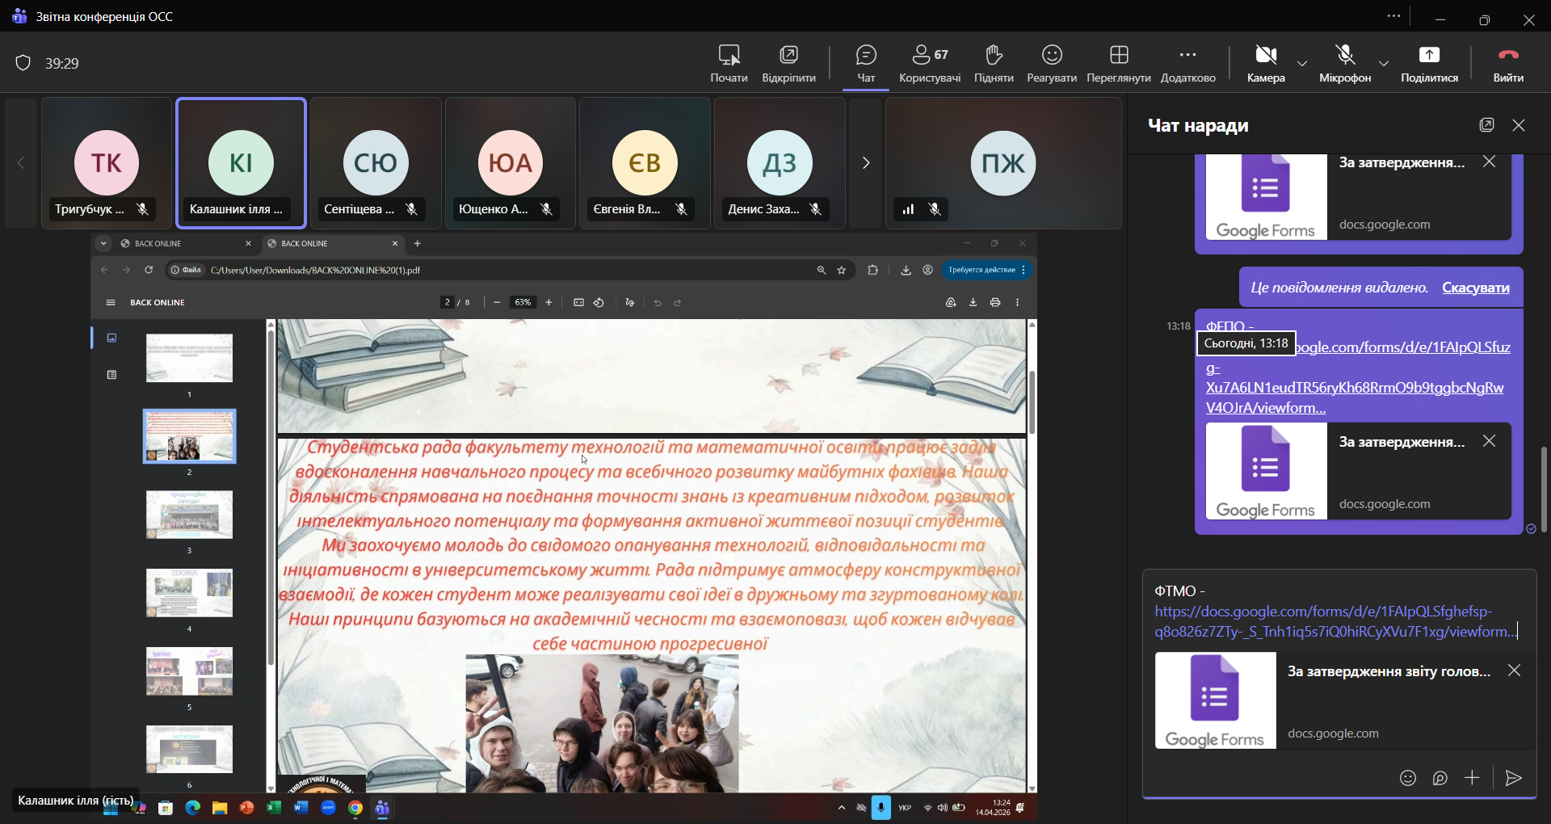Viewport: 1551px width, 824px height.
Task: Leave the meeting with Вийти button
Action: (1507, 63)
